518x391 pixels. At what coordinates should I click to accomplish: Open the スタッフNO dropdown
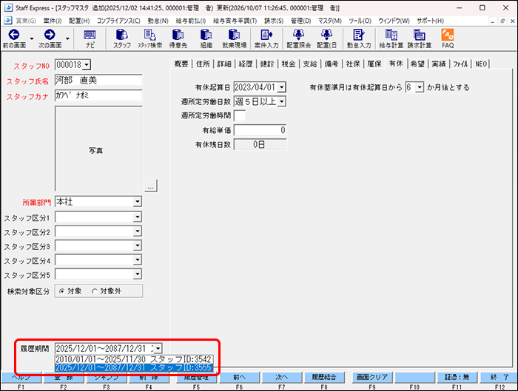click(x=87, y=65)
